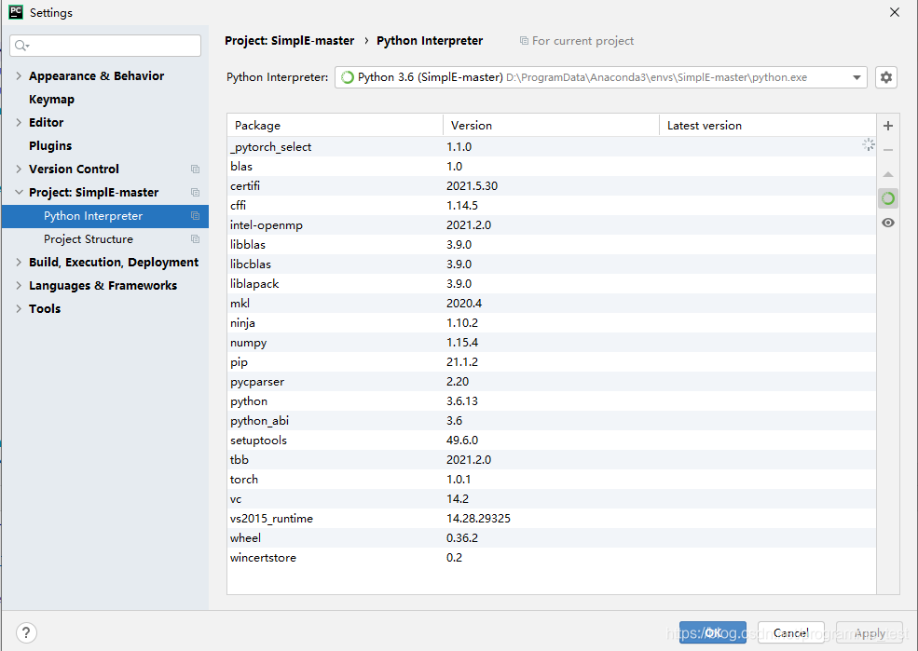Image resolution: width=918 pixels, height=651 pixels.
Task: Select the blas package row
Action: click(x=552, y=166)
